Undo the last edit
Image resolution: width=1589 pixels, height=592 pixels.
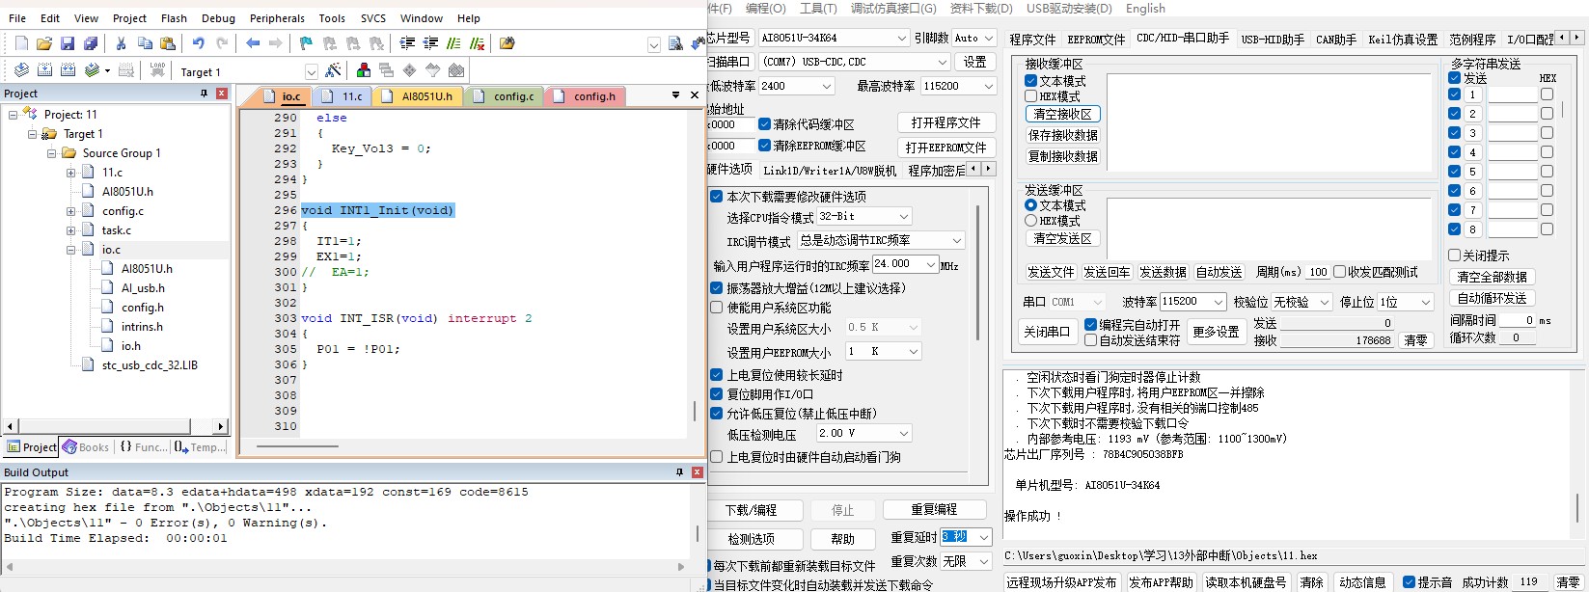pyautogui.click(x=198, y=43)
